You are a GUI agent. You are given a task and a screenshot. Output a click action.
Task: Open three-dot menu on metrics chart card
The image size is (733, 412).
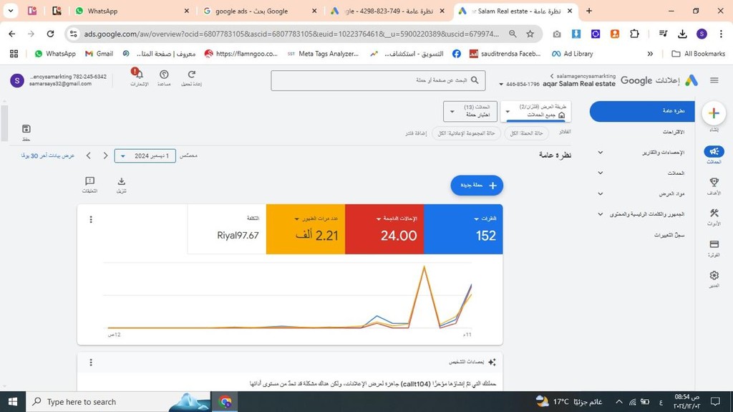click(91, 219)
